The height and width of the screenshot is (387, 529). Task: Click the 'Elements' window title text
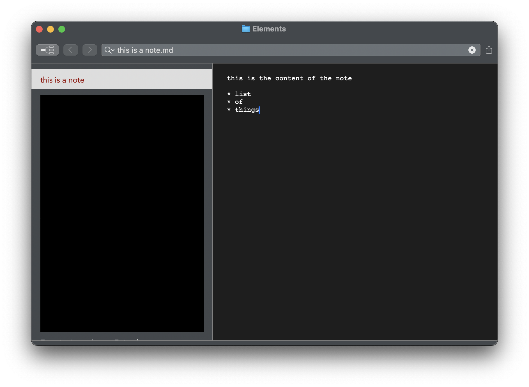pos(269,29)
